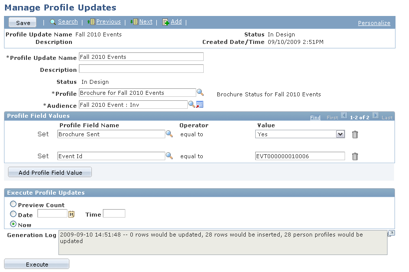Open the Audience lookup magnifier icon

(x=191, y=104)
